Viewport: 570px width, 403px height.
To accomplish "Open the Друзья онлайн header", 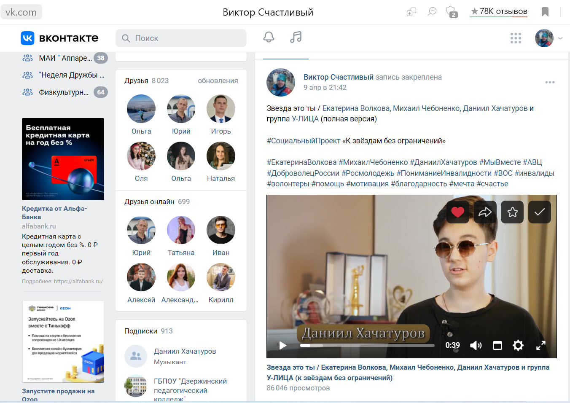I will 157,201.
